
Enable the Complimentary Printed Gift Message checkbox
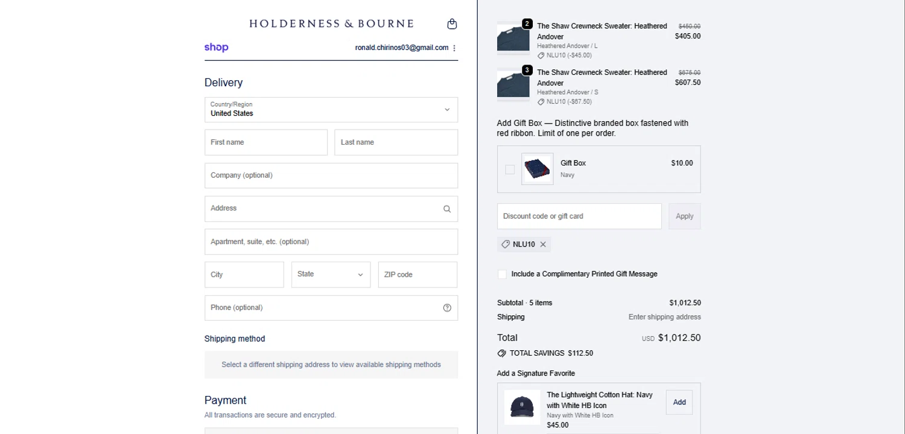502,274
